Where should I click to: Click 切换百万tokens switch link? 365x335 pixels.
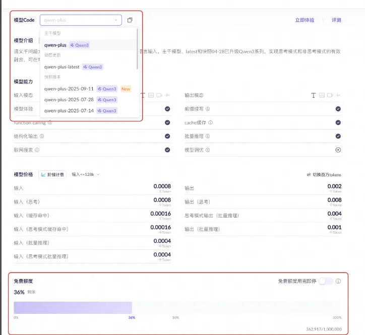(324, 175)
